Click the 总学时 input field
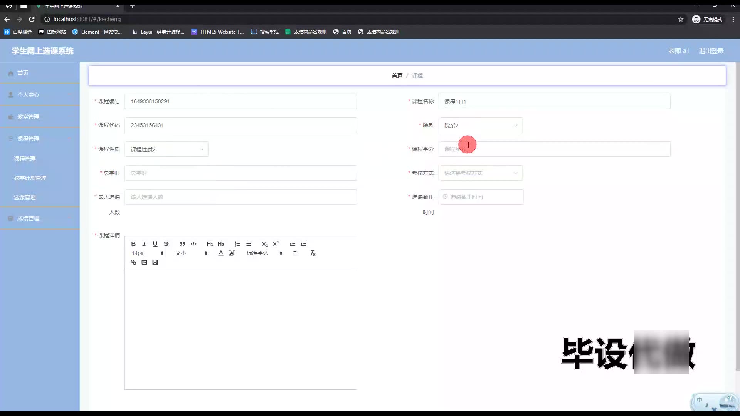 [x=240, y=173]
